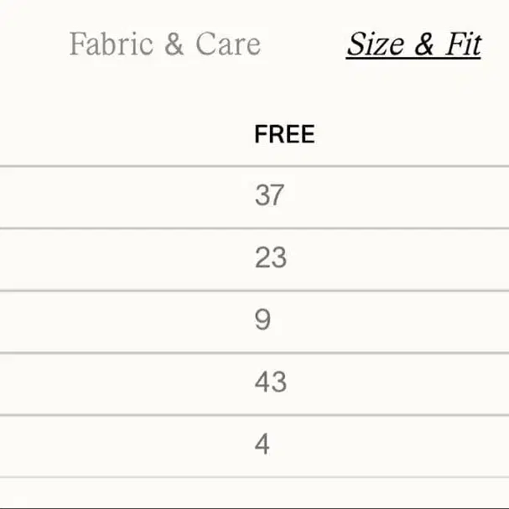Viewport: 509px width, 509px height.
Task: Click the FREE size column header
Action: 284,134
